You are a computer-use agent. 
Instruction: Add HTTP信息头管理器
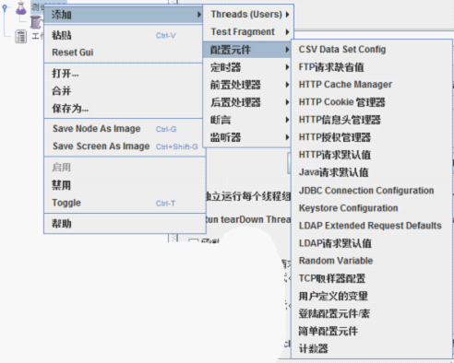click(372, 120)
